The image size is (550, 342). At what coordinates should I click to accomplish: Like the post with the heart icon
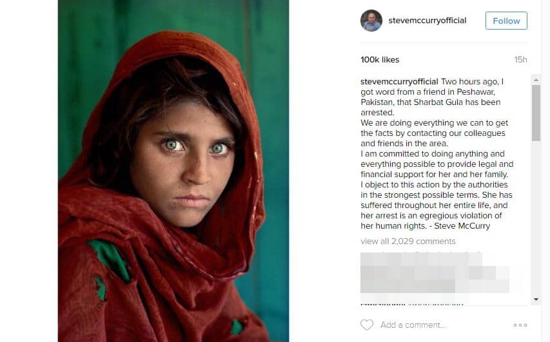coord(367,325)
